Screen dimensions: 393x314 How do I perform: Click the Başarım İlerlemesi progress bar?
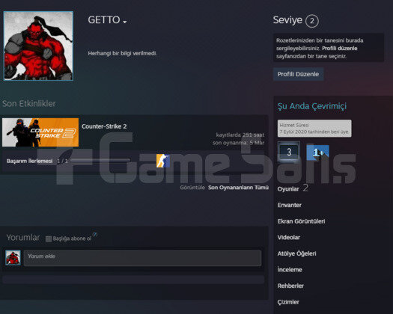(100, 161)
